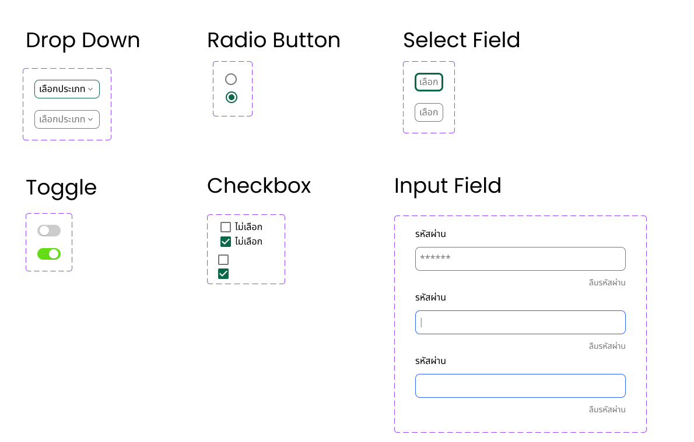Click the password field showing asterisks placeholder
This screenshot has width=694, height=442.
pos(520,259)
